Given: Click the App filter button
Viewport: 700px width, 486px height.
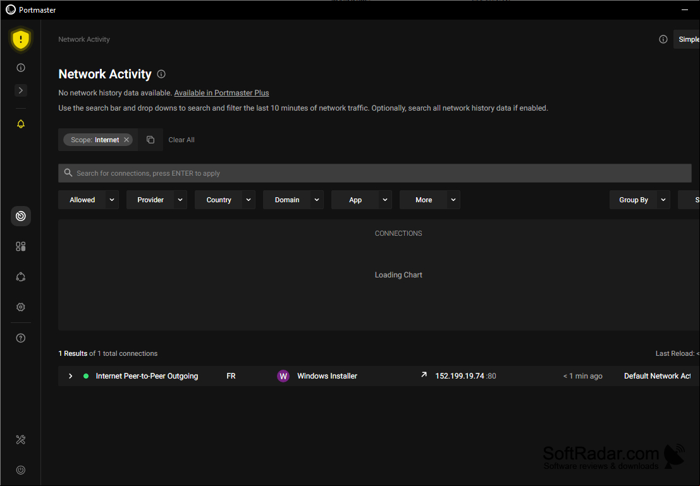Looking at the screenshot, I should pos(355,200).
